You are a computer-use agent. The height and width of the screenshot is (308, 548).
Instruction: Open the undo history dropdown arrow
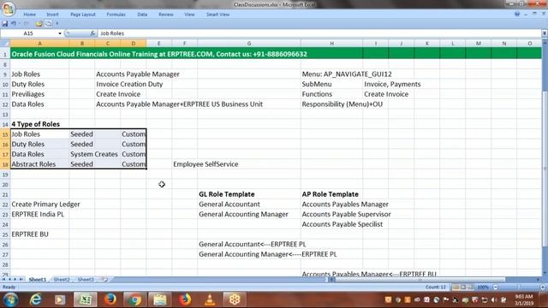coord(19,24)
